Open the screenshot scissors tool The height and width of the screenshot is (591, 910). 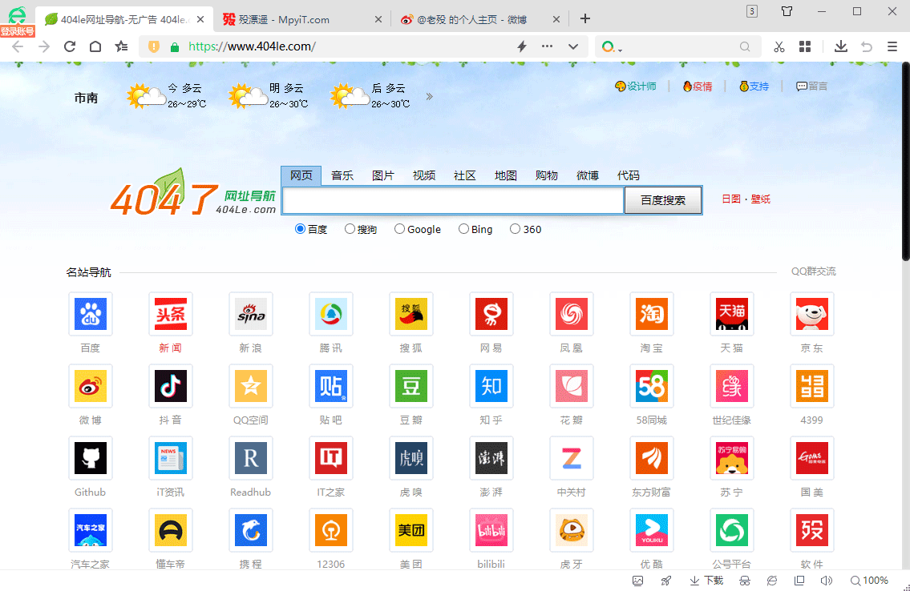[x=779, y=46]
